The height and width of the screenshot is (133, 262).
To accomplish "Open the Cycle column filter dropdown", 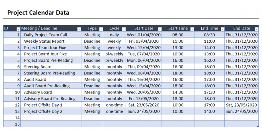I will coord(124,29).
